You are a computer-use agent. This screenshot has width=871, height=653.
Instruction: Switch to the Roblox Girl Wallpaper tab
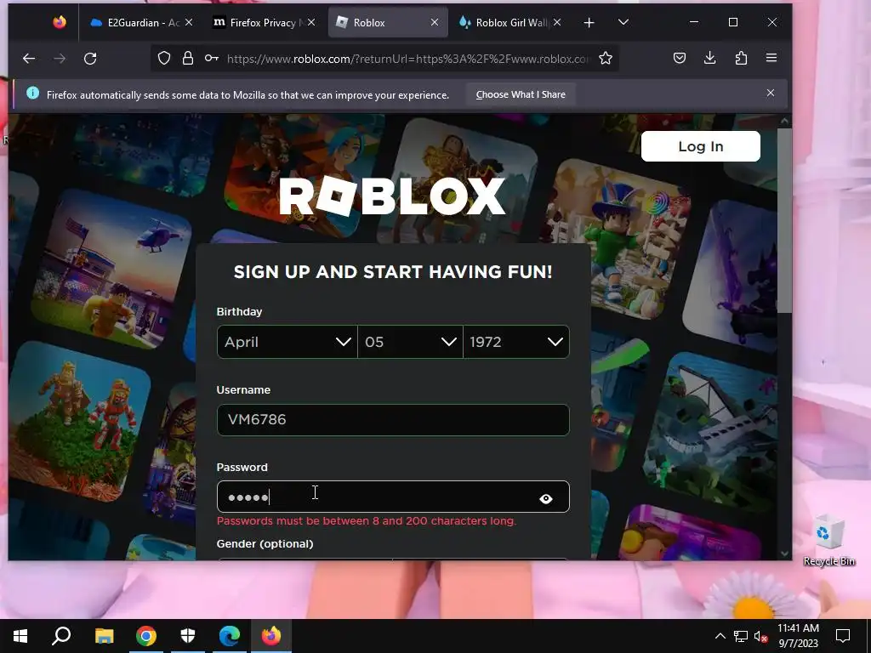(x=510, y=23)
